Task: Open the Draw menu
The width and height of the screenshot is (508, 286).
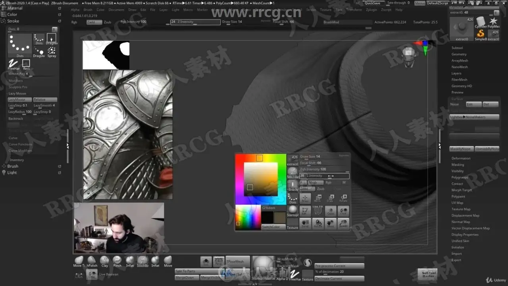Action: tap(132, 10)
